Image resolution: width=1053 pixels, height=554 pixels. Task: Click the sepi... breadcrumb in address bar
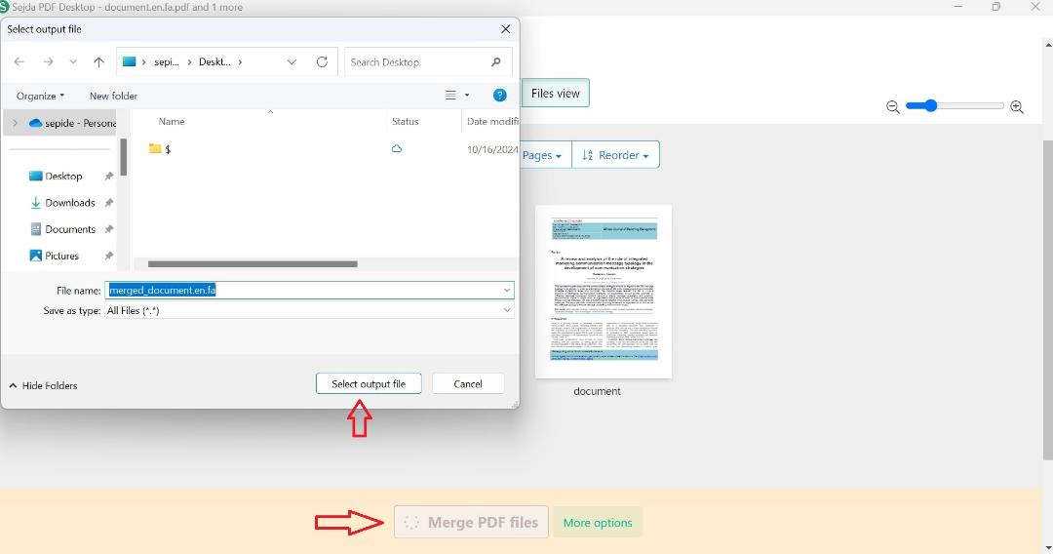coord(167,61)
